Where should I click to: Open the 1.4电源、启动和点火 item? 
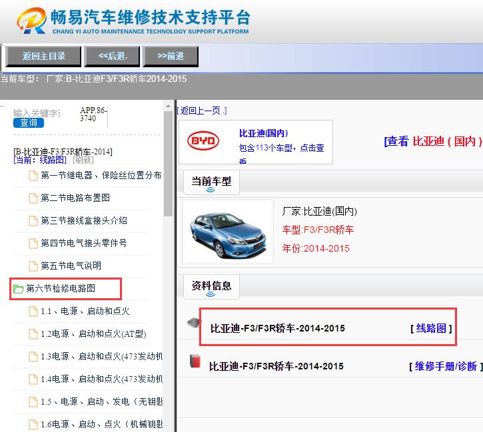pos(102,379)
